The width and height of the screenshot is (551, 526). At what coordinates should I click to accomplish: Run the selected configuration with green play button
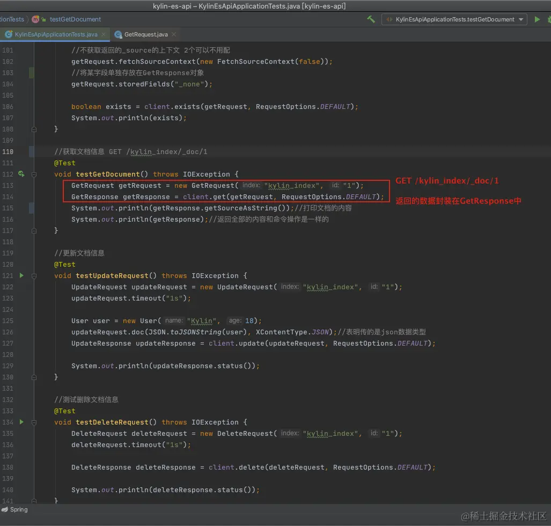click(537, 19)
